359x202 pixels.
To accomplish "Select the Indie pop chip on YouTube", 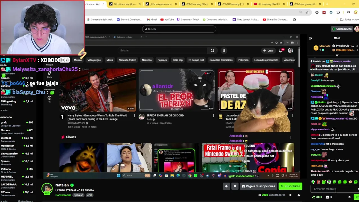I will click(178, 60).
